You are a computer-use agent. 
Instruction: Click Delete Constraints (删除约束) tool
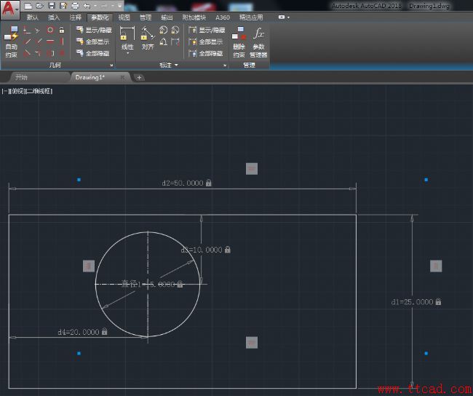pos(239,42)
